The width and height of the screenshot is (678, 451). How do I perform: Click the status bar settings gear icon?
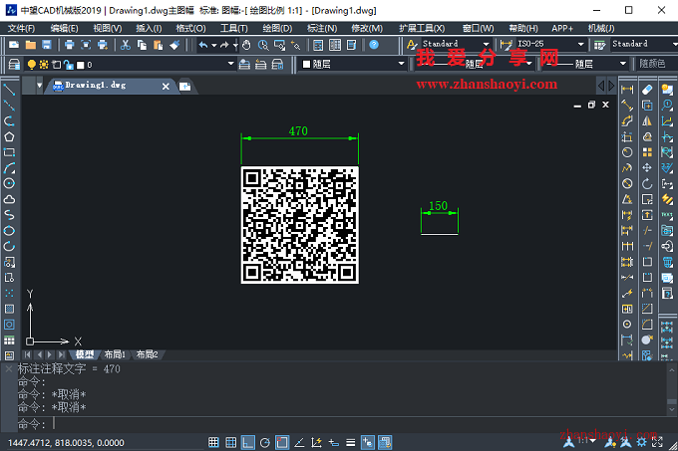point(642,442)
